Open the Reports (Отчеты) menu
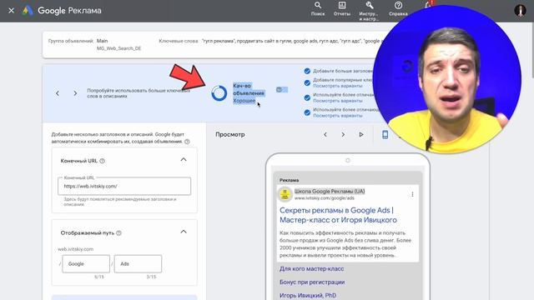The height and width of the screenshot is (300, 534). click(x=342, y=9)
